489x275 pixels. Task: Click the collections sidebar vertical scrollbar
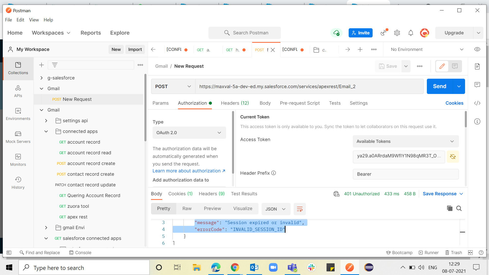pyautogui.click(x=145, y=107)
